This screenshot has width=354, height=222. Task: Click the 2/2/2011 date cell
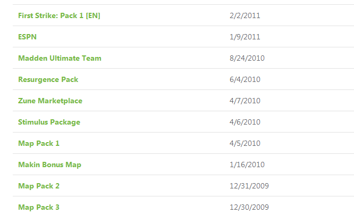[245, 15]
